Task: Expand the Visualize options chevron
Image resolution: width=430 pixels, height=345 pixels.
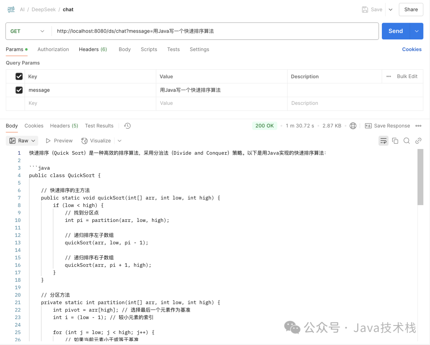Action: tap(119, 141)
